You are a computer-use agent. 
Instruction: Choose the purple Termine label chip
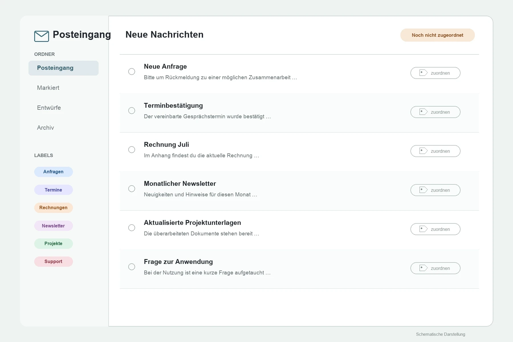coord(54,190)
